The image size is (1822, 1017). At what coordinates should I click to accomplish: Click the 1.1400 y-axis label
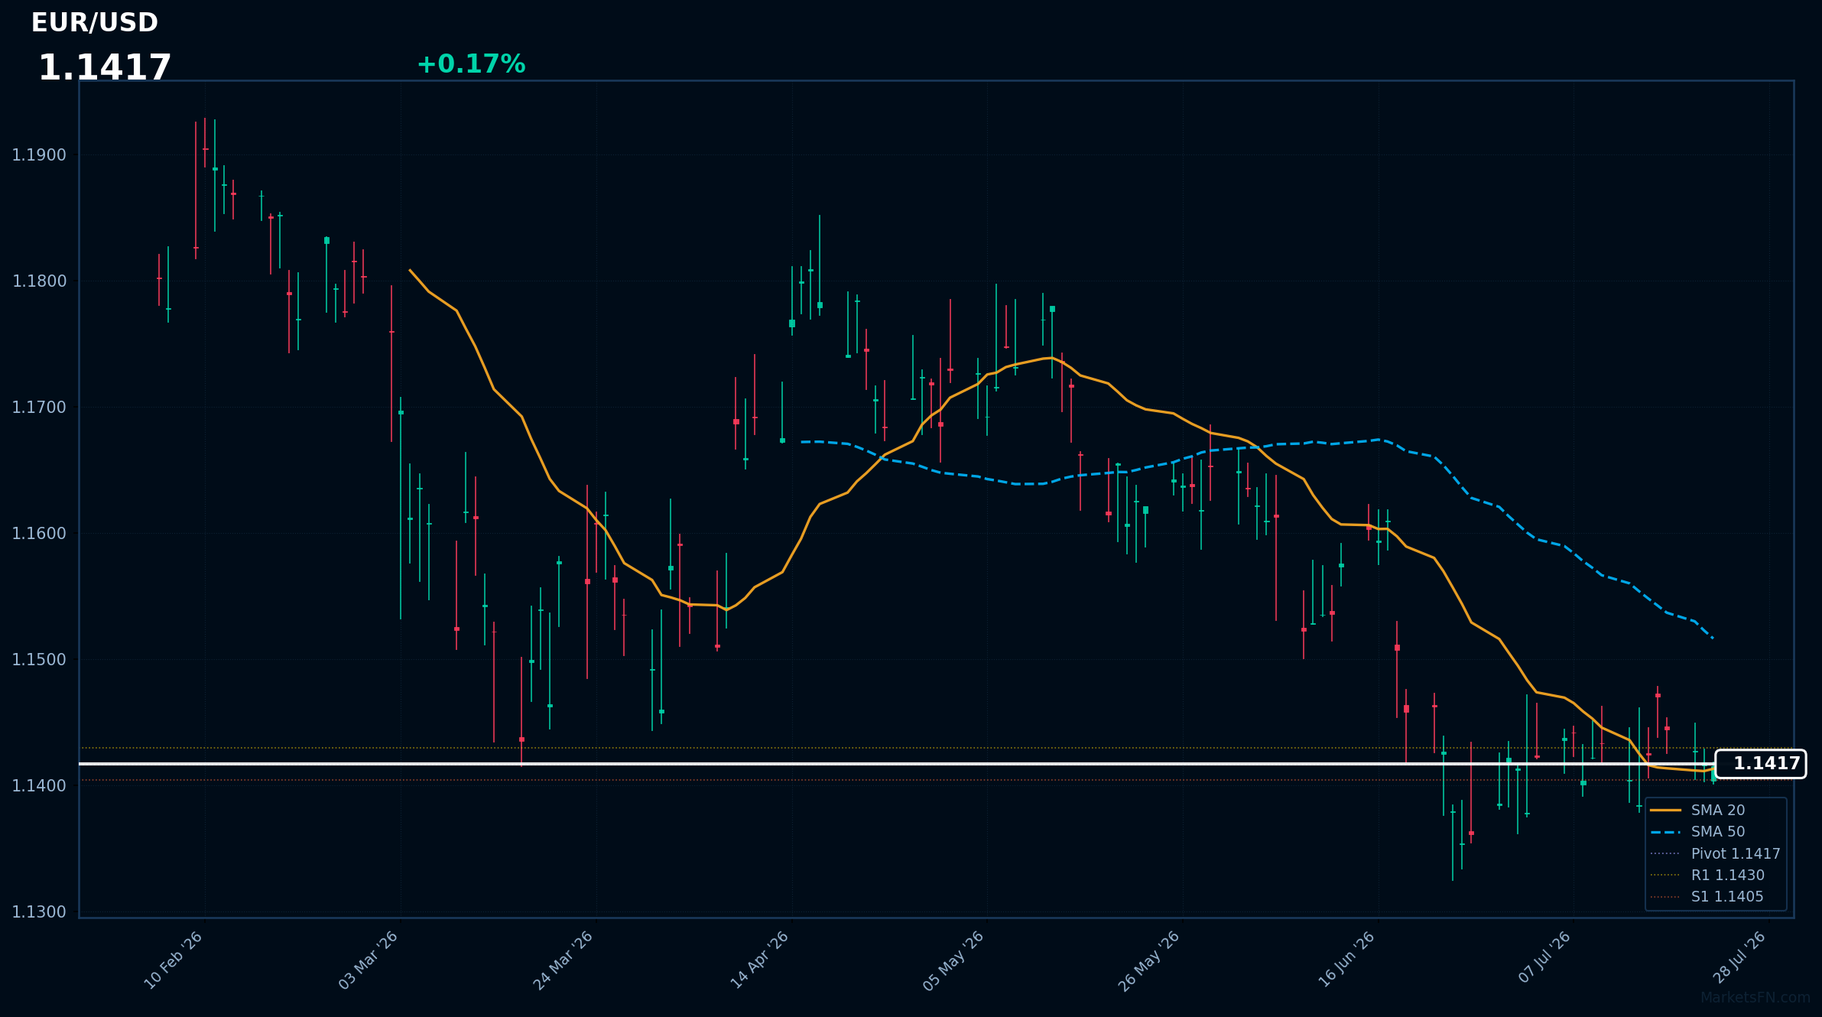(39, 786)
